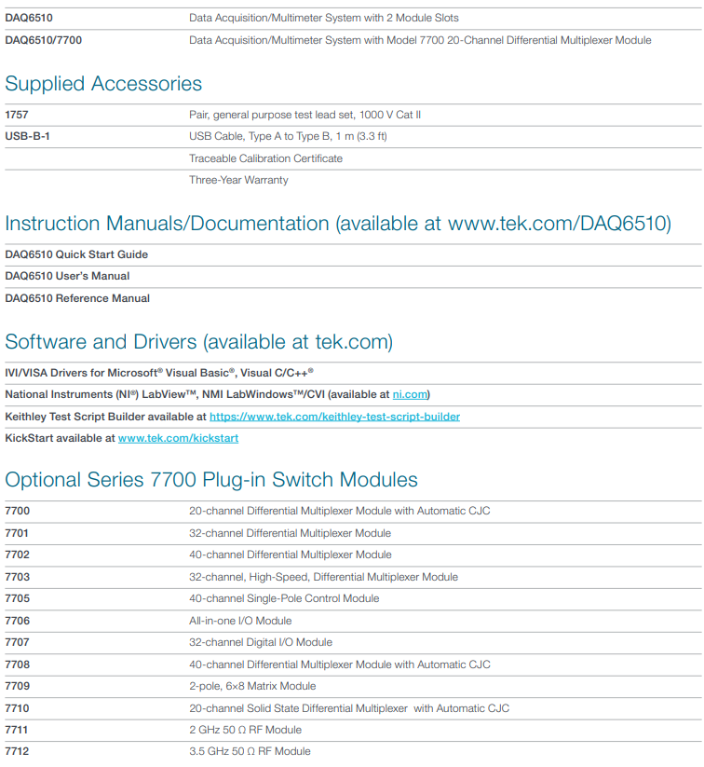Click 7708's '40-channel Differential Multiplexer Module with Automatic CJC'
This screenshot has height=767, width=704.
[x=339, y=664]
